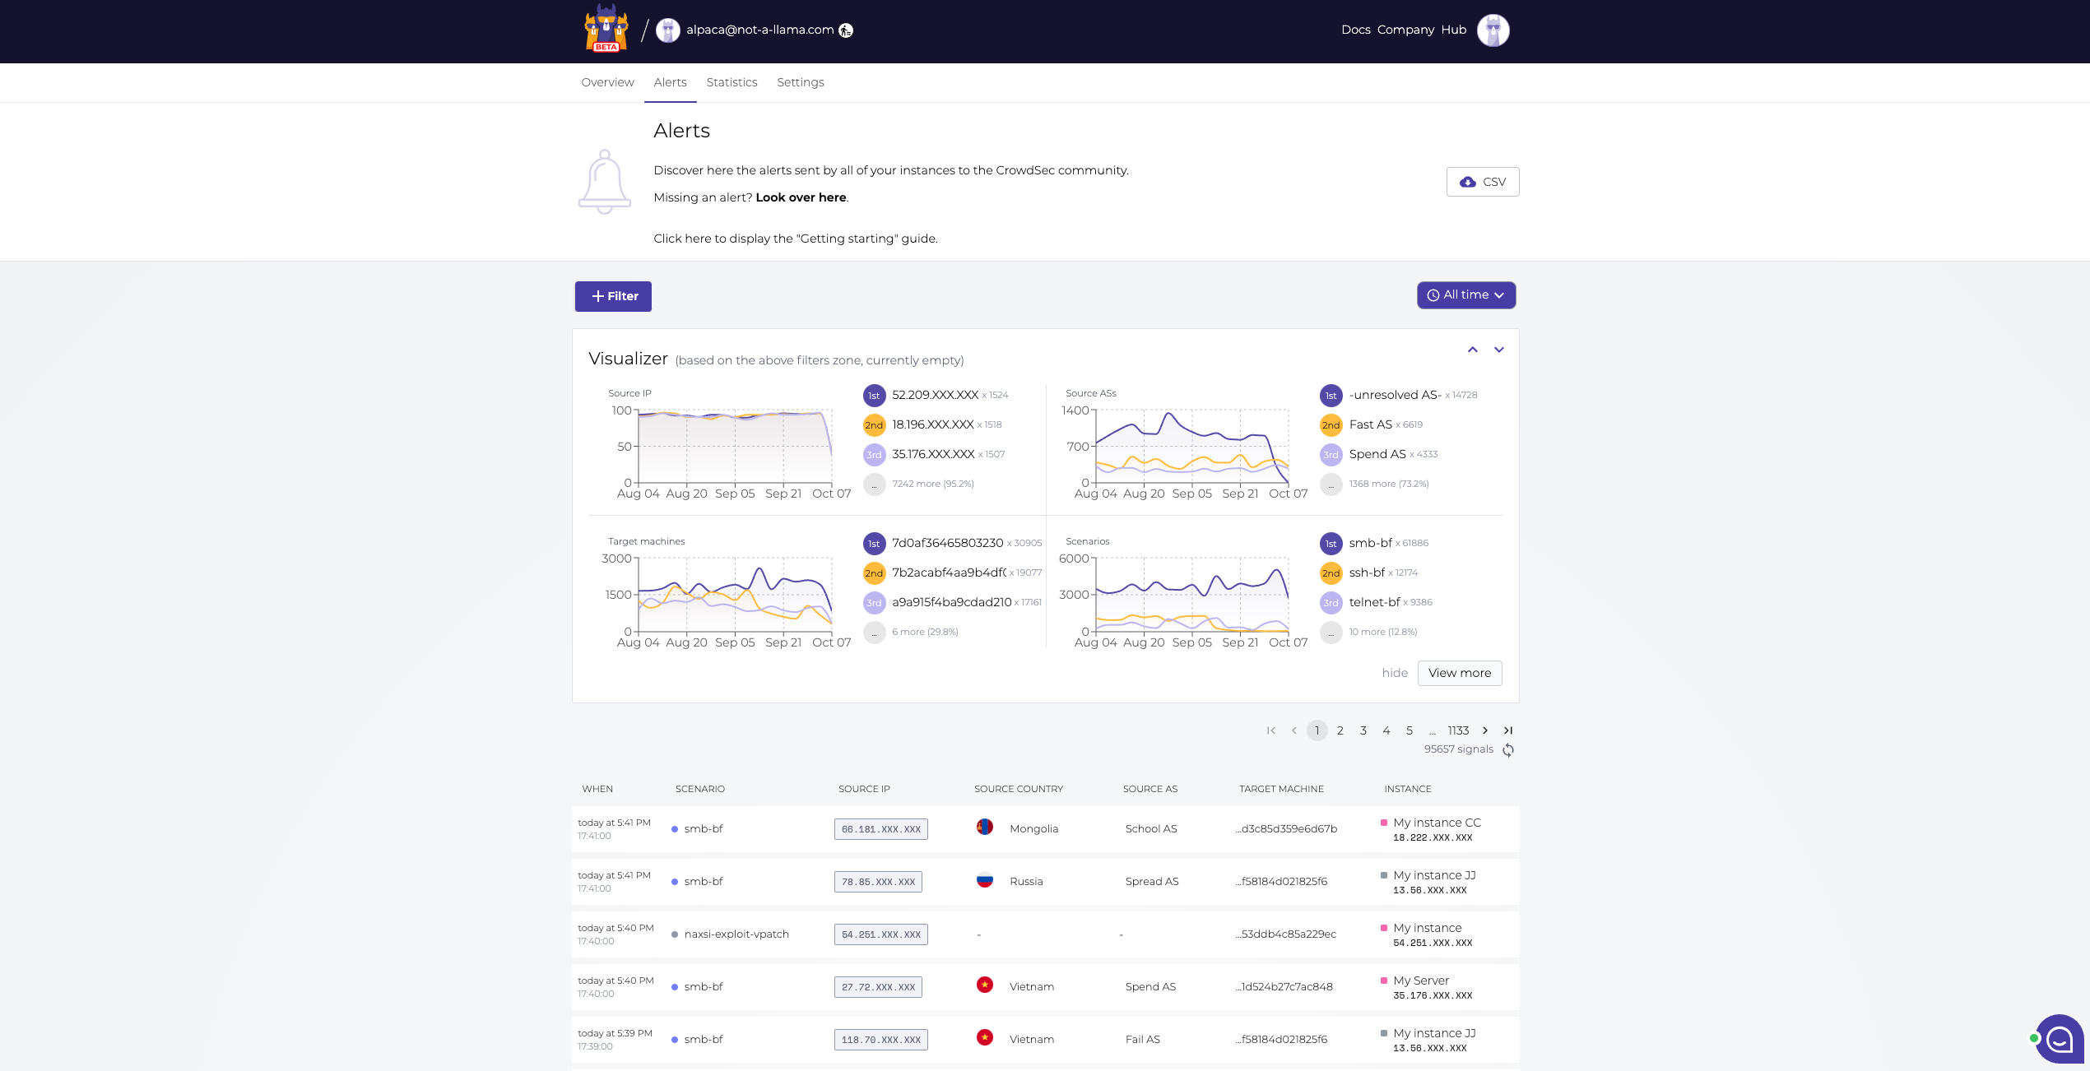Screen dimensions: 2090x1071
Task: Switch to the Overview tab
Action: 607,82
